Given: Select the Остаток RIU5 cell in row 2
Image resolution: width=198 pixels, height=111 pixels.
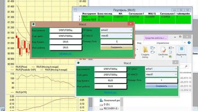Looking at the screenshot, I should point(89,20).
